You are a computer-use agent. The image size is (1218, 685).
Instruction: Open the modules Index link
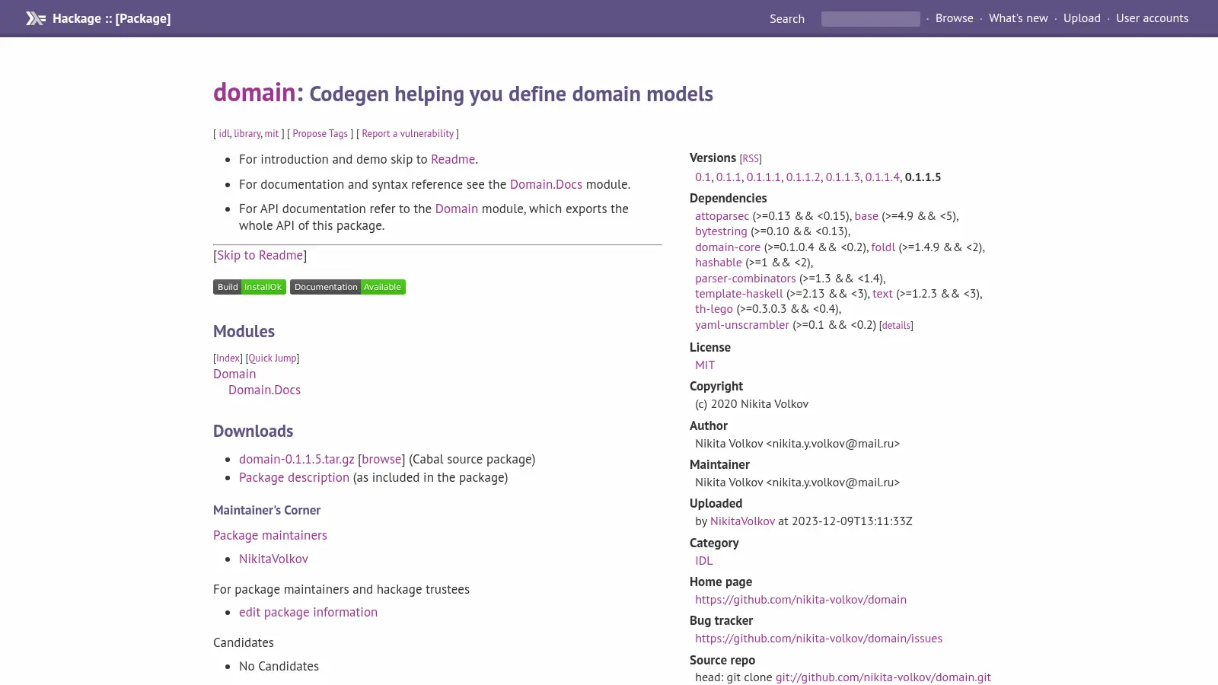(228, 358)
